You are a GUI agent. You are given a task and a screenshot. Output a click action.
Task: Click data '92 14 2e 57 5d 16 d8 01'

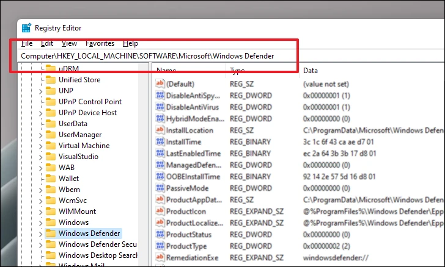point(339,177)
